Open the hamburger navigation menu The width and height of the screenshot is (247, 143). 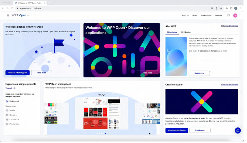8,16
